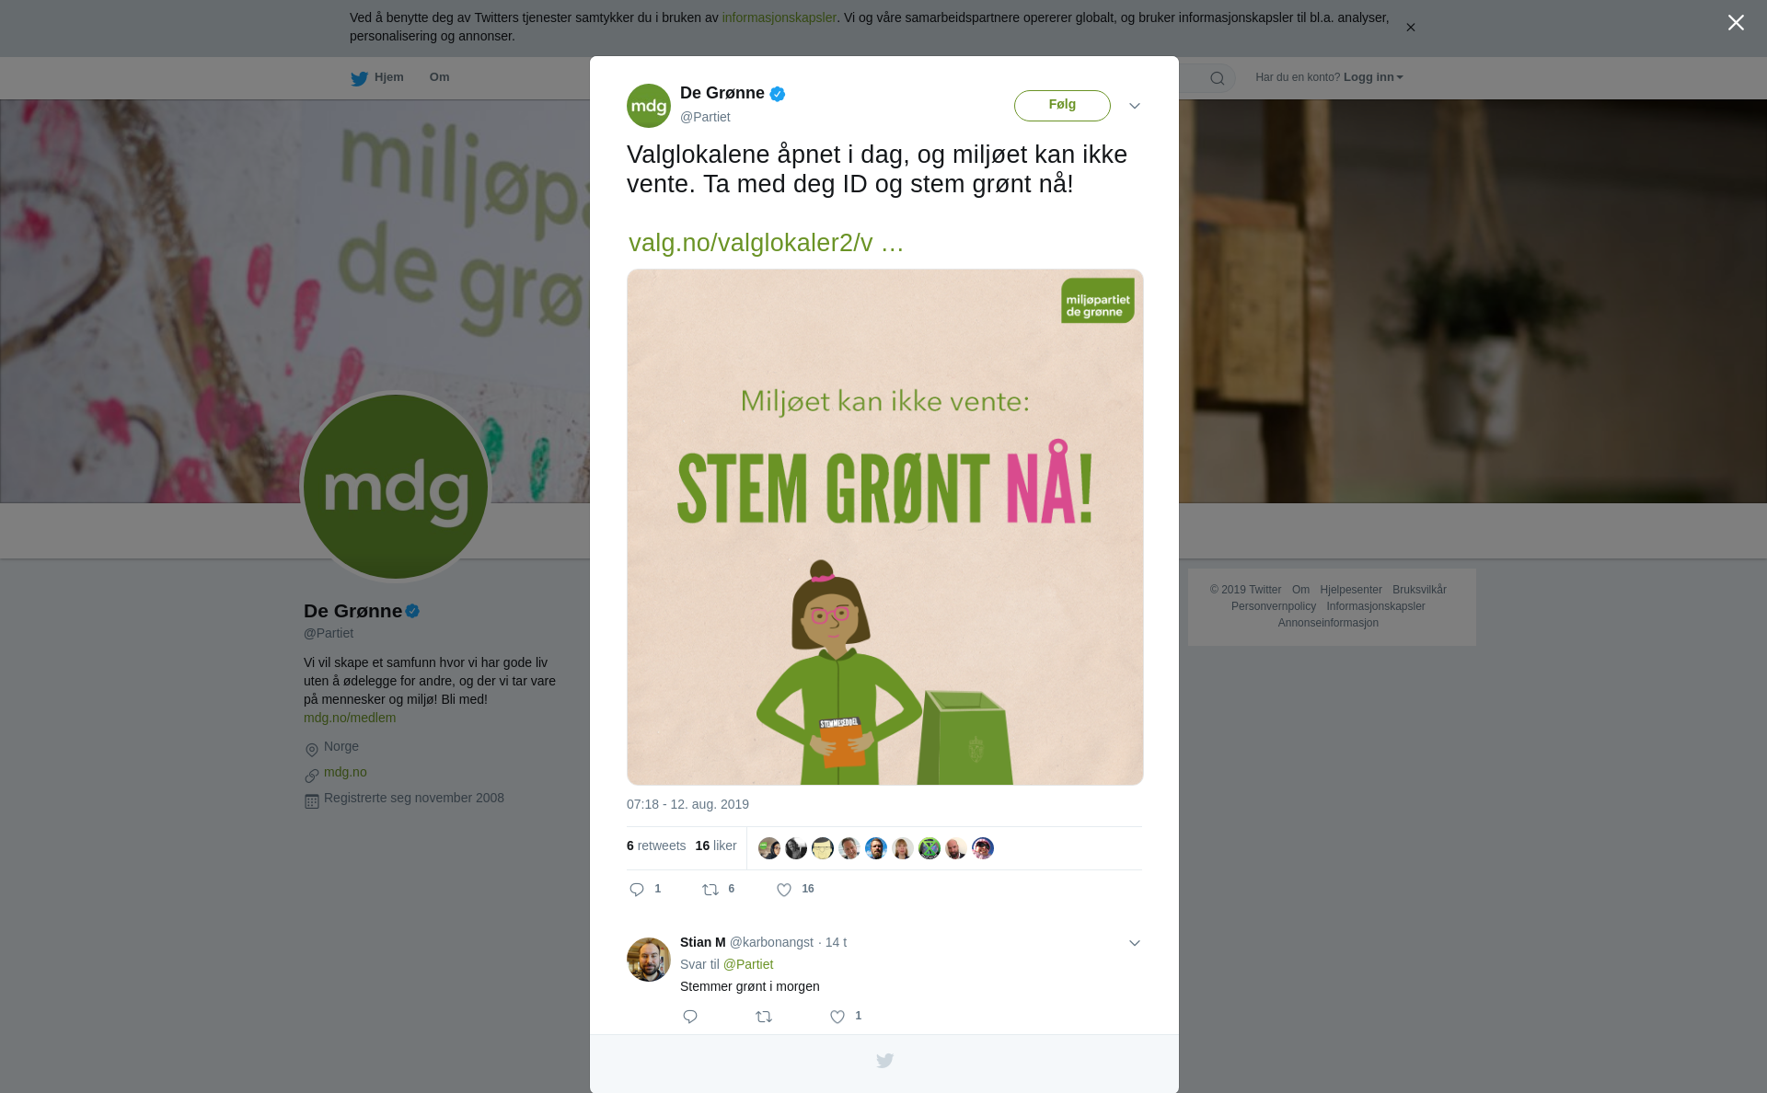Open the Logg inn dropdown
The image size is (1767, 1093).
pyautogui.click(x=1373, y=77)
